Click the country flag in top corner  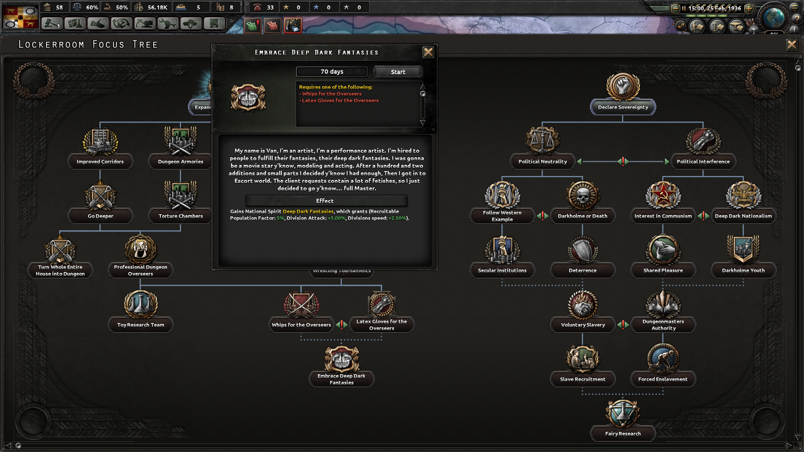[x=20, y=17]
